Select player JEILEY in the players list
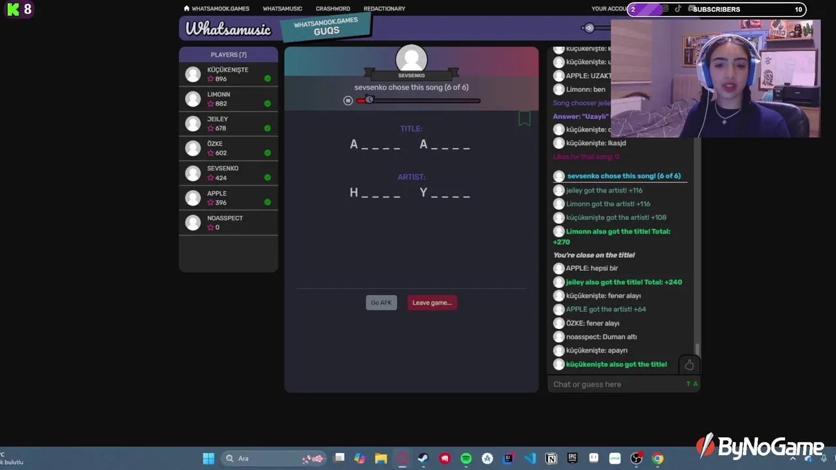Screen dimensions: 836x470 click(x=229, y=124)
